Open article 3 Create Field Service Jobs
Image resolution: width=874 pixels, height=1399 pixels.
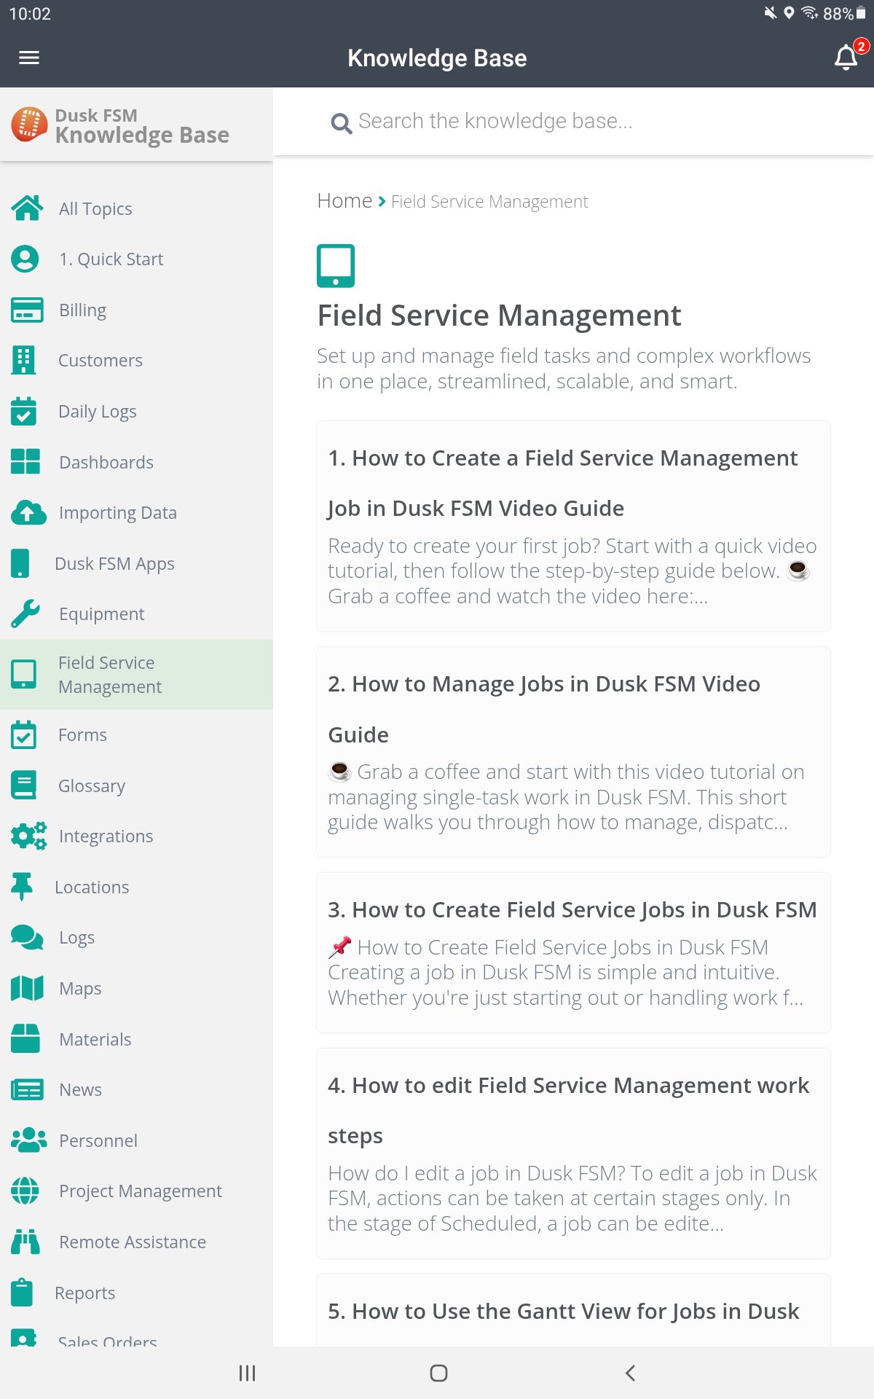(x=573, y=953)
